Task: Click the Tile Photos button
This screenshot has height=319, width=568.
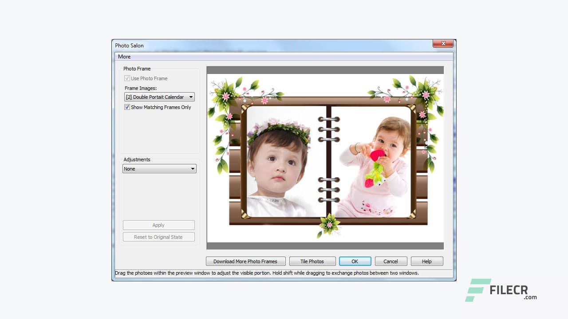Action: (x=312, y=261)
